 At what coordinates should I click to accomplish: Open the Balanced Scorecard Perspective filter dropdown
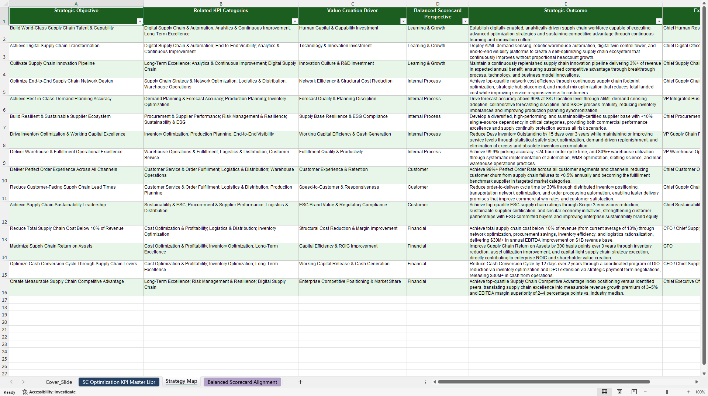point(465,21)
